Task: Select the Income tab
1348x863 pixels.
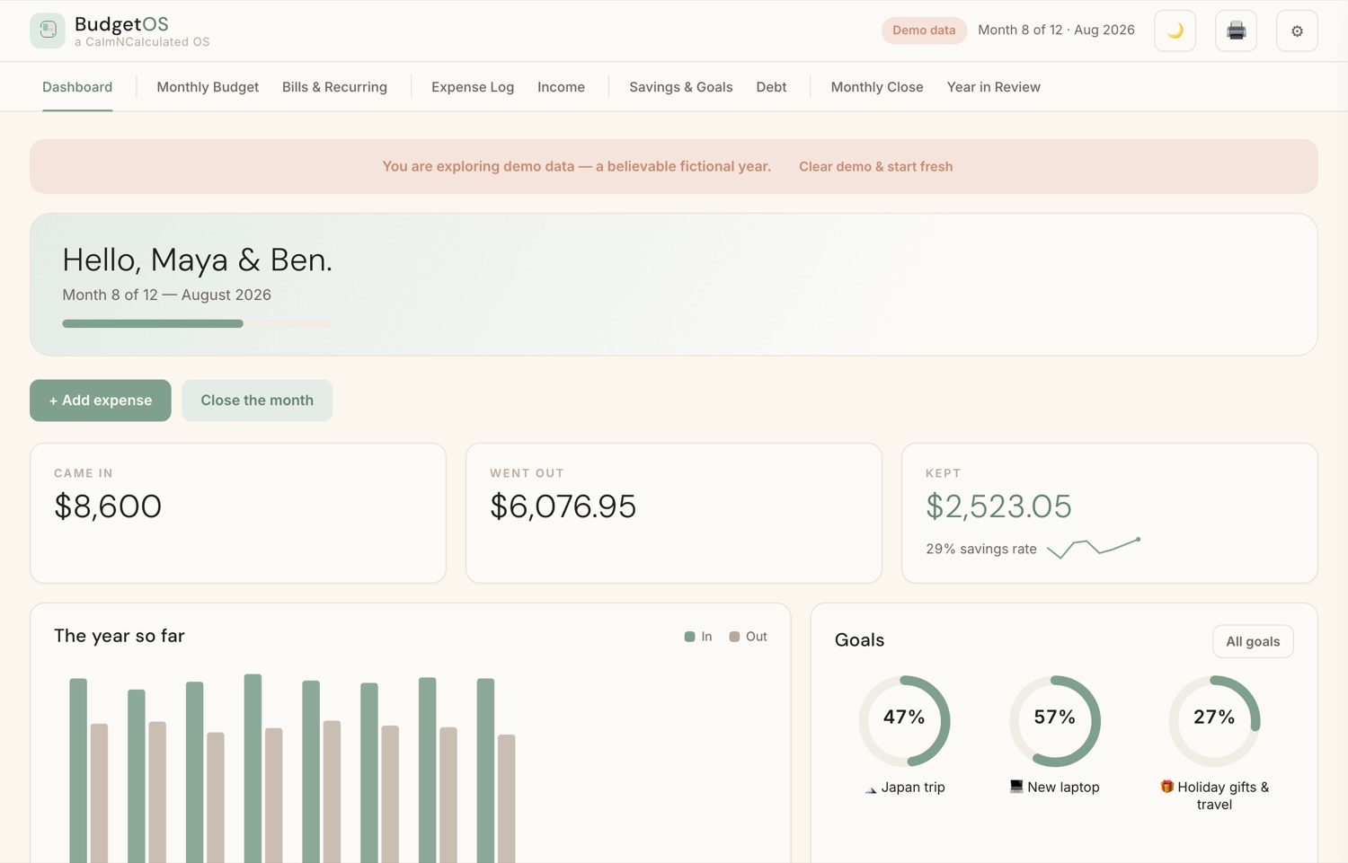Action: 561,87
